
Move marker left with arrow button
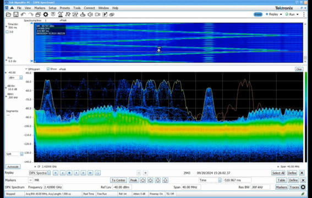143,180
